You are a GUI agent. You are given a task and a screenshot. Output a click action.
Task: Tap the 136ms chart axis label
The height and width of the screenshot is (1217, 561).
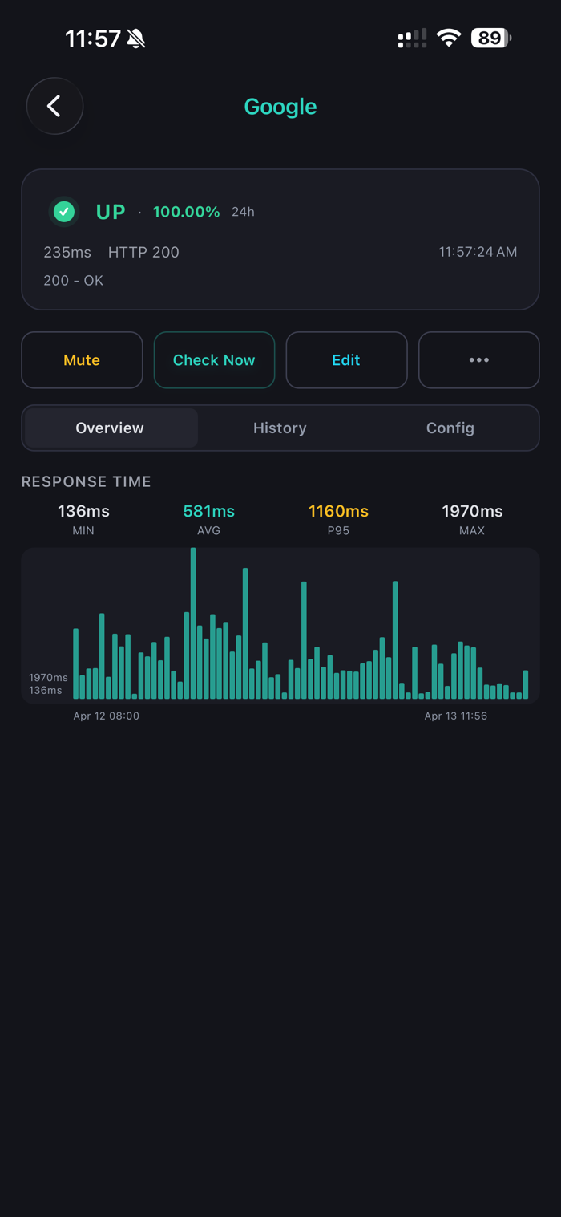click(x=46, y=690)
